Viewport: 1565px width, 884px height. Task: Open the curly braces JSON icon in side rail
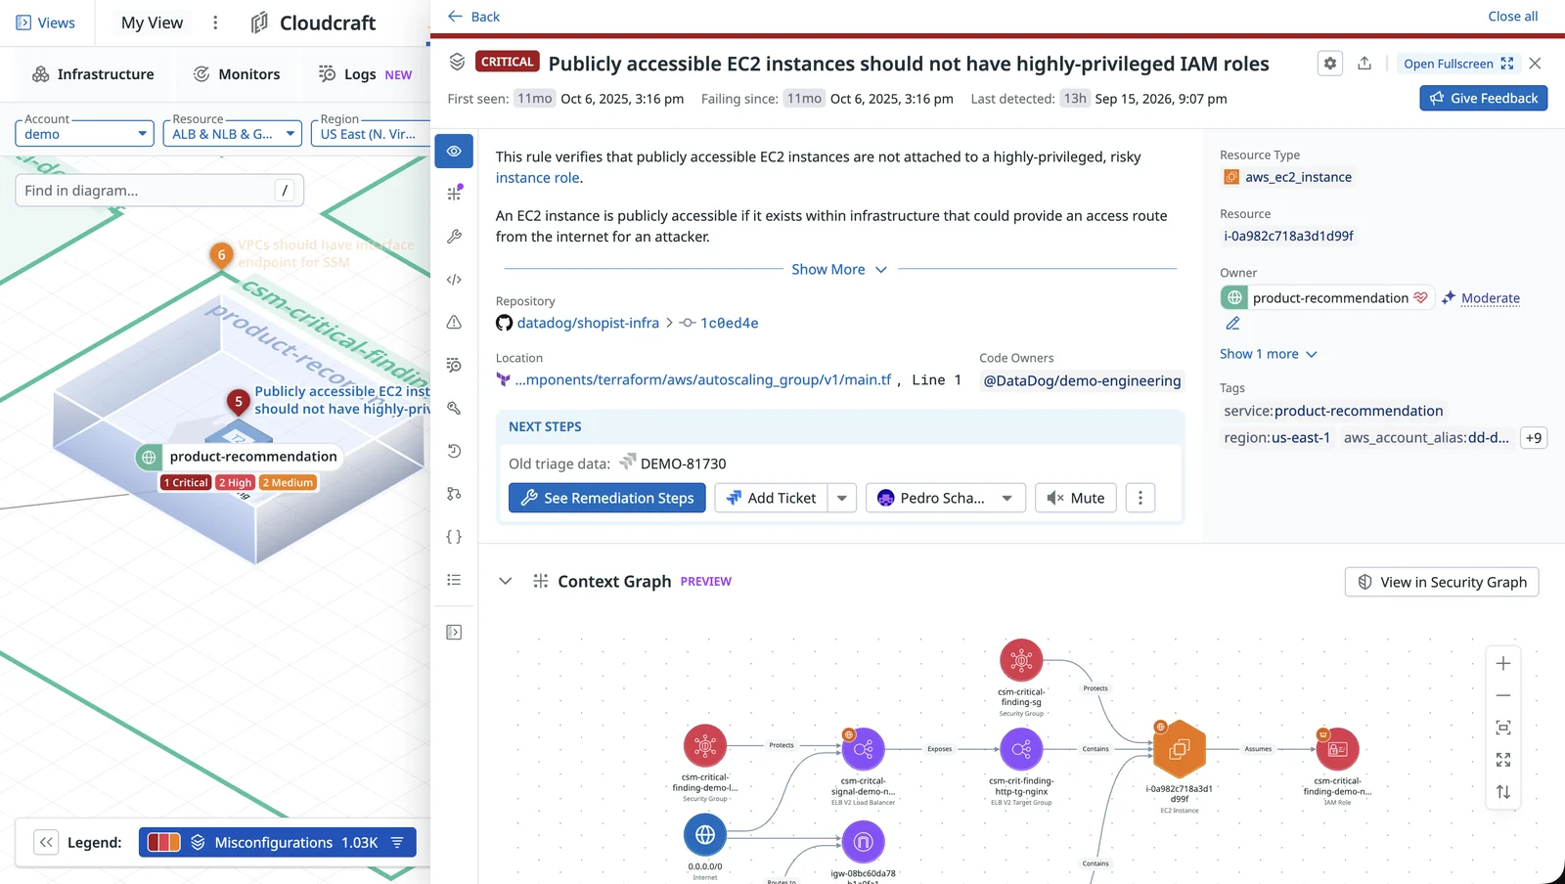[x=454, y=537]
